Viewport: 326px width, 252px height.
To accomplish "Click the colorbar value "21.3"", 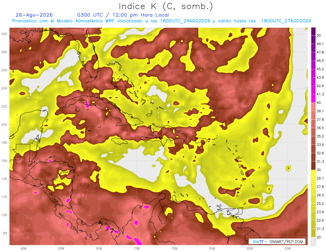I will [320, 229].
